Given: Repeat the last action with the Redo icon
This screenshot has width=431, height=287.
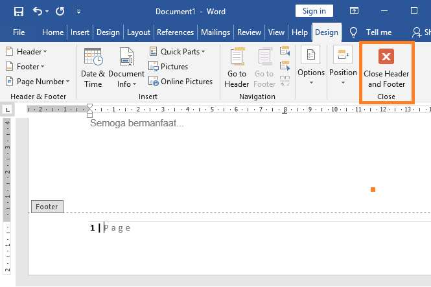Looking at the screenshot, I should coord(60,12).
